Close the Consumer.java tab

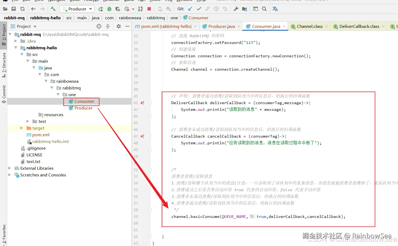(284, 26)
